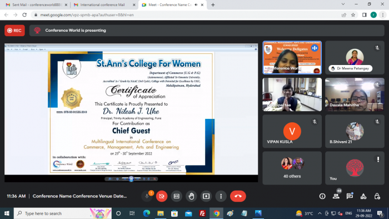The image size is (389, 219).
Task: Turn the camera back on
Action: [x=162, y=196]
